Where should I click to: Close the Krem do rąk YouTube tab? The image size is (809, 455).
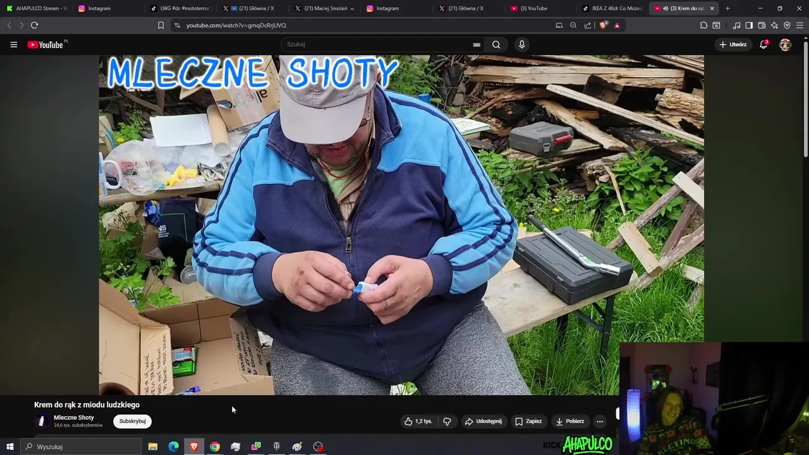pos(712,8)
